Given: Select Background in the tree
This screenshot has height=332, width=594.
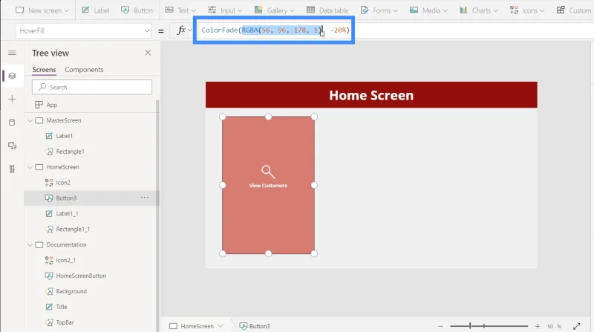Looking at the screenshot, I should [x=71, y=291].
